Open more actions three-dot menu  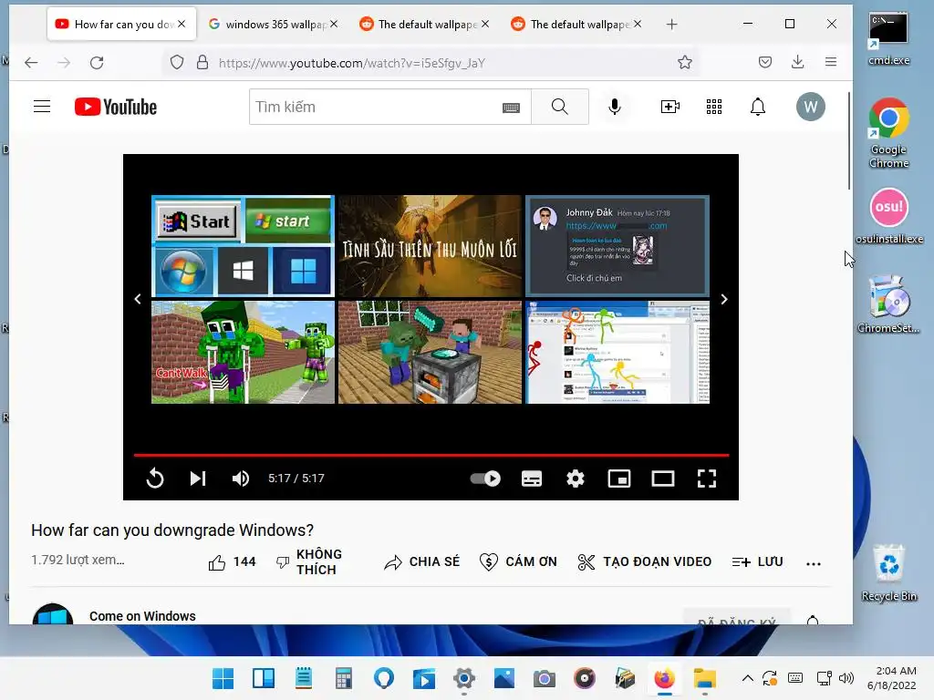[x=813, y=563]
